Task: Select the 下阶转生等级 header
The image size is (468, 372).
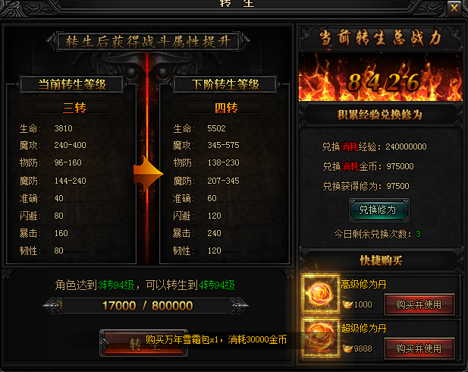Action: [x=225, y=84]
